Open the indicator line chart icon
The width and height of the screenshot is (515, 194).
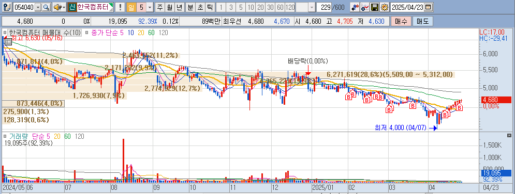[x=364, y=7]
